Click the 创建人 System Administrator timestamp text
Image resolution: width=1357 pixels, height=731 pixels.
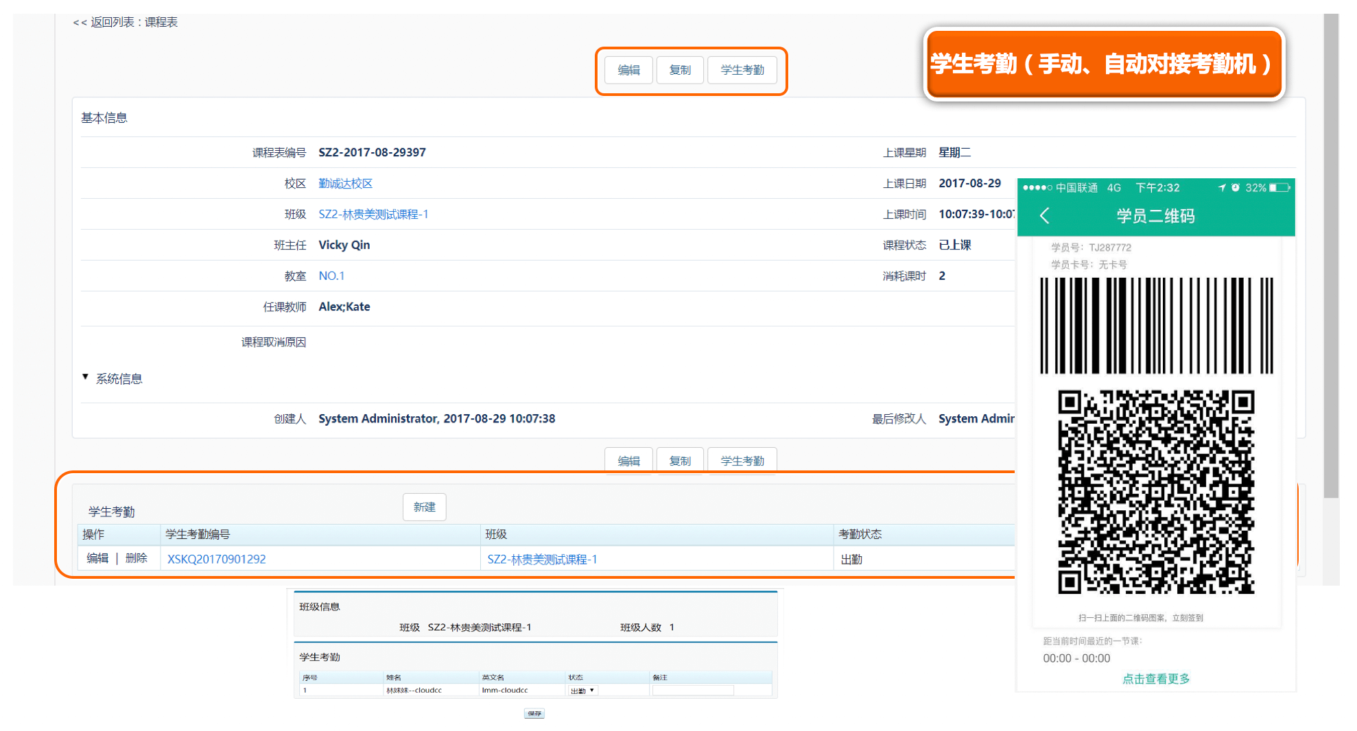click(x=436, y=418)
